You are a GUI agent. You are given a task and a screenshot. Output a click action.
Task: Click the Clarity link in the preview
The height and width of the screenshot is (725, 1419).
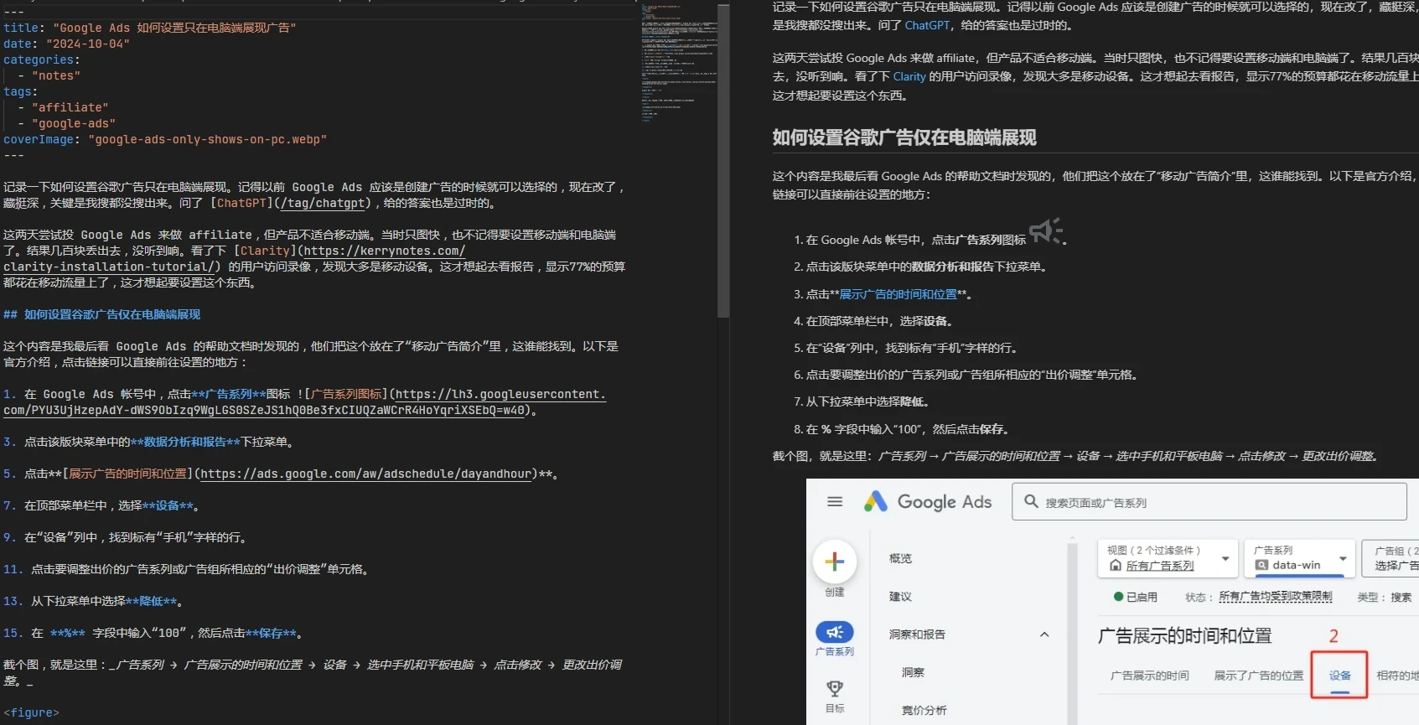pos(909,76)
